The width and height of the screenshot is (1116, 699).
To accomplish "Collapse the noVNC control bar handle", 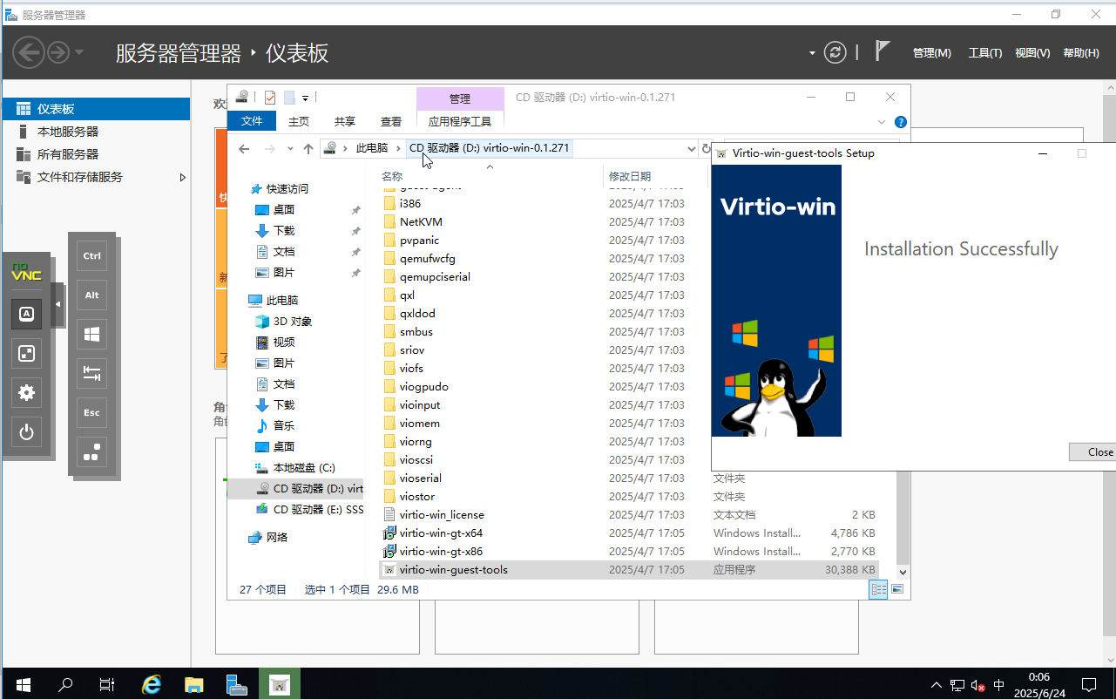I will click(x=57, y=304).
